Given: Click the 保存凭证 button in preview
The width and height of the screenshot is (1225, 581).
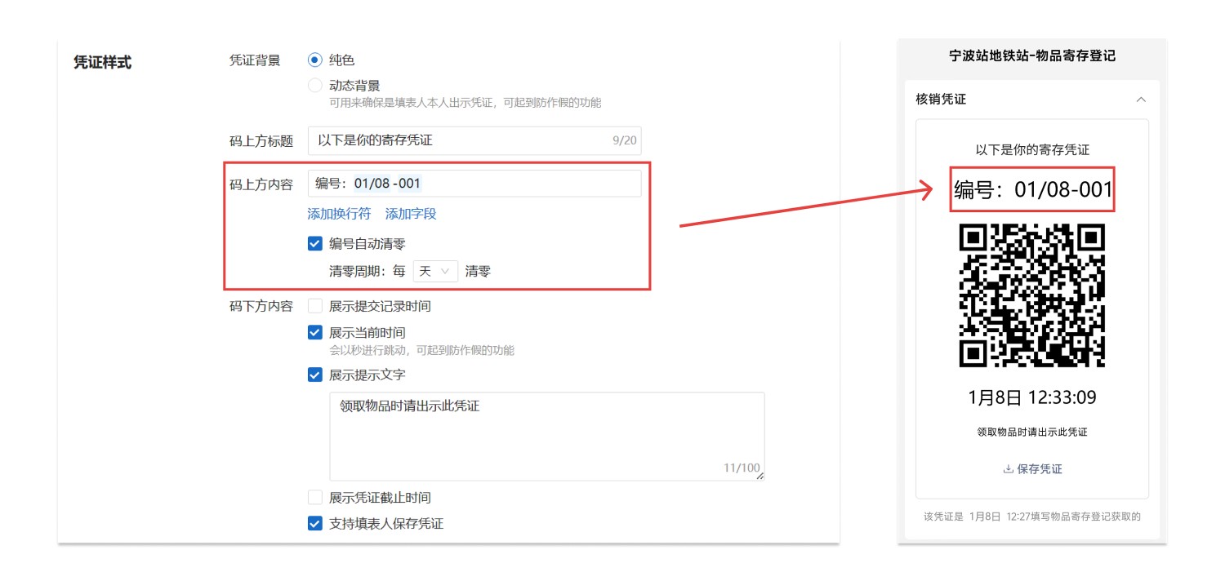Looking at the screenshot, I should pyautogui.click(x=1032, y=469).
